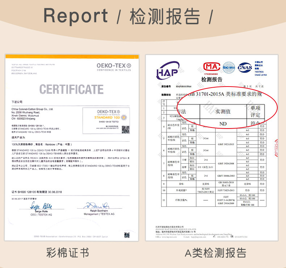
Task: Click 'China Colored-Cotton Group Co., Ltd.' text
Action: click(32, 109)
